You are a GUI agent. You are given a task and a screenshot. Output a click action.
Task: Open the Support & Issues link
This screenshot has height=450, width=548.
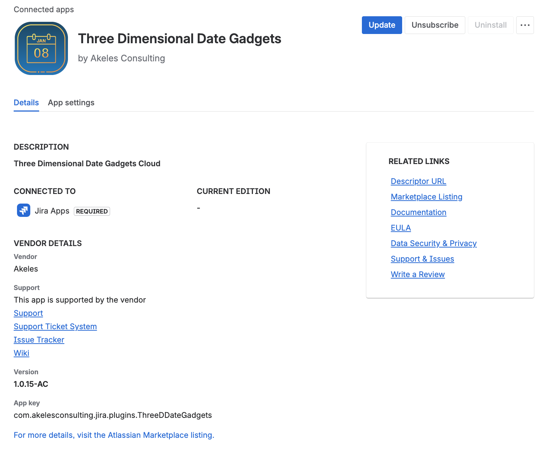coord(422,259)
